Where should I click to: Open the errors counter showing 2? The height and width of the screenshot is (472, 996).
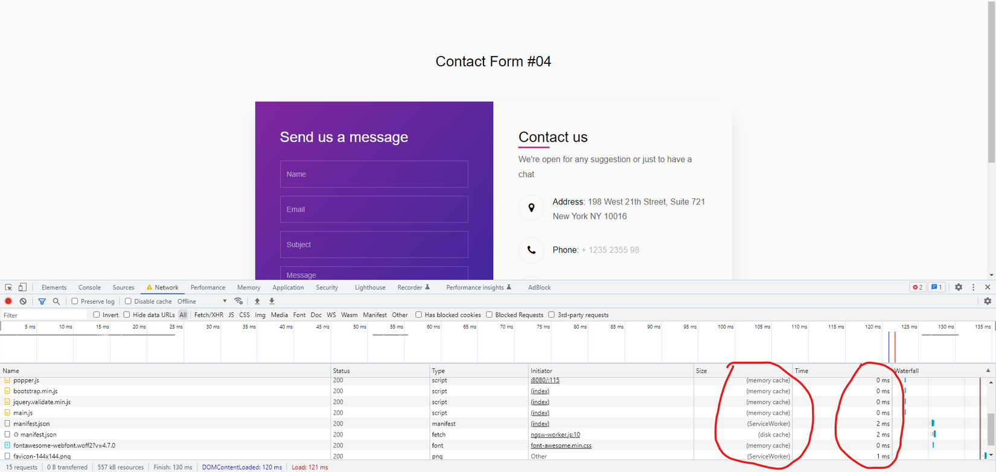918,288
